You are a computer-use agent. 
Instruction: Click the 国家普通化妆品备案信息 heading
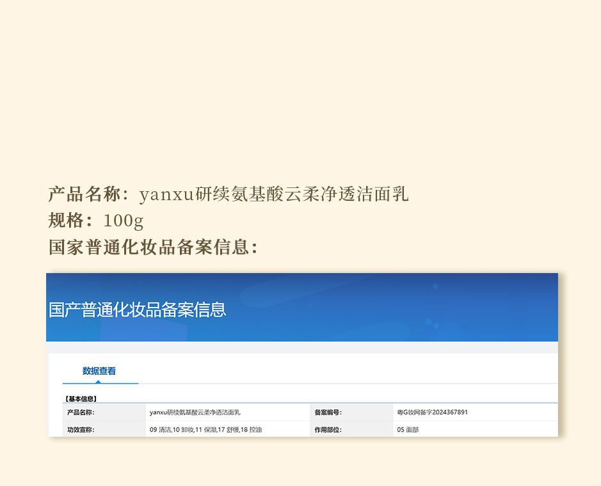click(152, 247)
